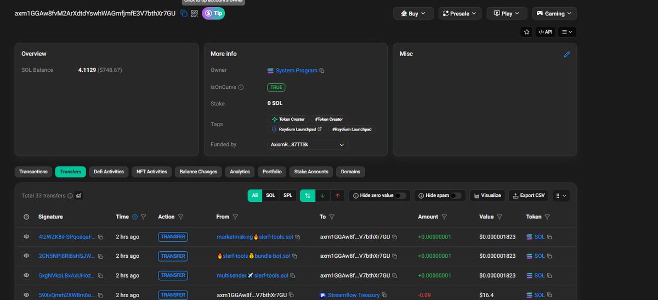Copy the Streamflow Treasury address

(384, 295)
